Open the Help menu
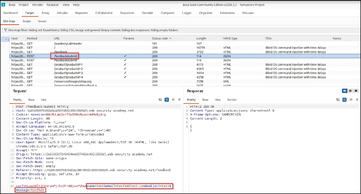 (76, 5)
